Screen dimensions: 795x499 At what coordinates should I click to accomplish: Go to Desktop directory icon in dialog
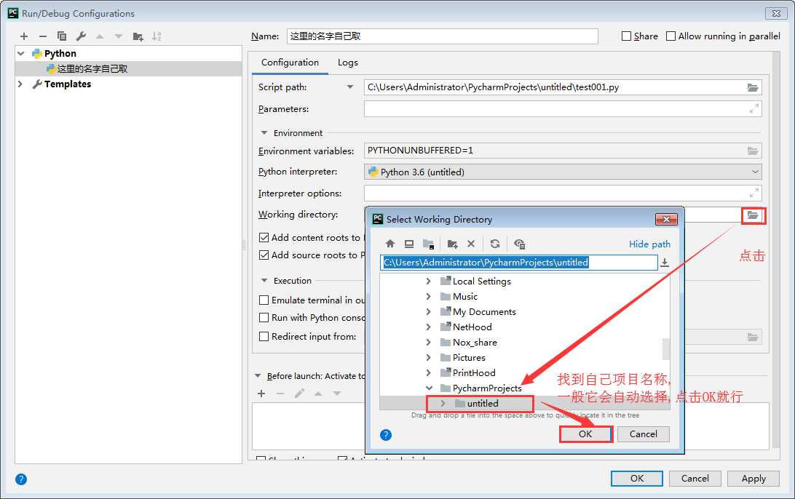coord(409,244)
